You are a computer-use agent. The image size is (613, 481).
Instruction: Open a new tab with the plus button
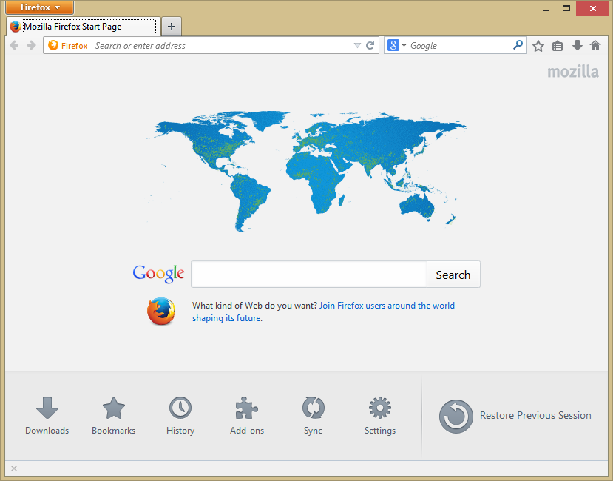[x=172, y=27]
